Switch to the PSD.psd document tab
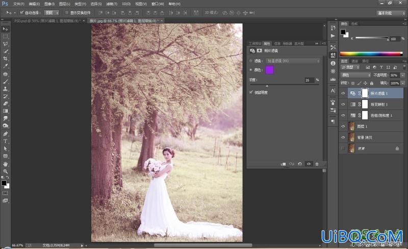The width and height of the screenshot is (408, 249). click(x=48, y=21)
